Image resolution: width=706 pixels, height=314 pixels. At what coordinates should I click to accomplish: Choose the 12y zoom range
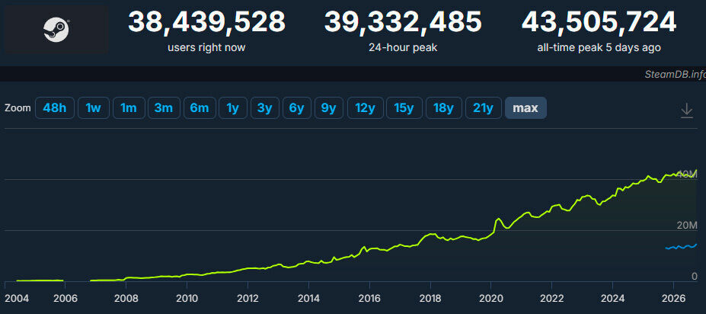click(365, 108)
